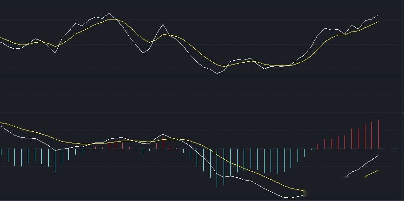Viewport: 404px width, 201px height.
Task: Select right endpoint of lower panel white line
Action: pyautogui.click(x=378, y=156)
